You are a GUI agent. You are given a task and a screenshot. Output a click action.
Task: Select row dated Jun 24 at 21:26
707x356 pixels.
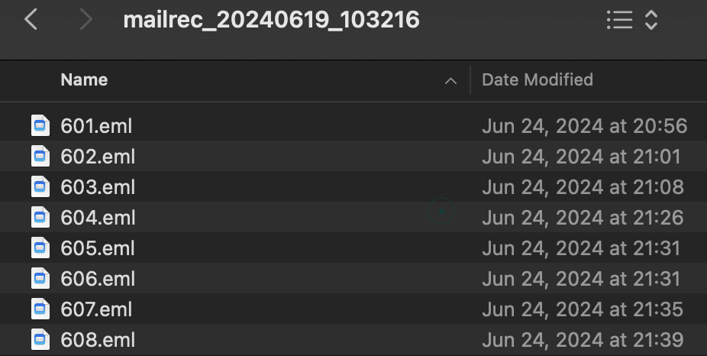(x=353, y=218)
